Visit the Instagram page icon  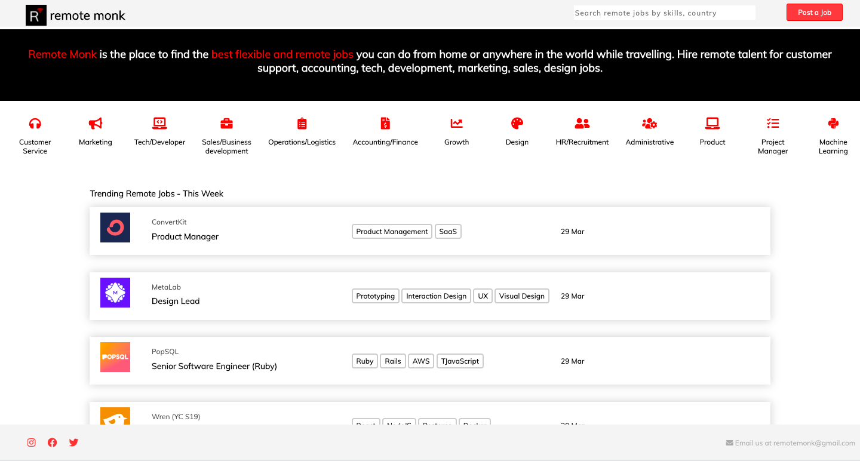tap(32, 442)
